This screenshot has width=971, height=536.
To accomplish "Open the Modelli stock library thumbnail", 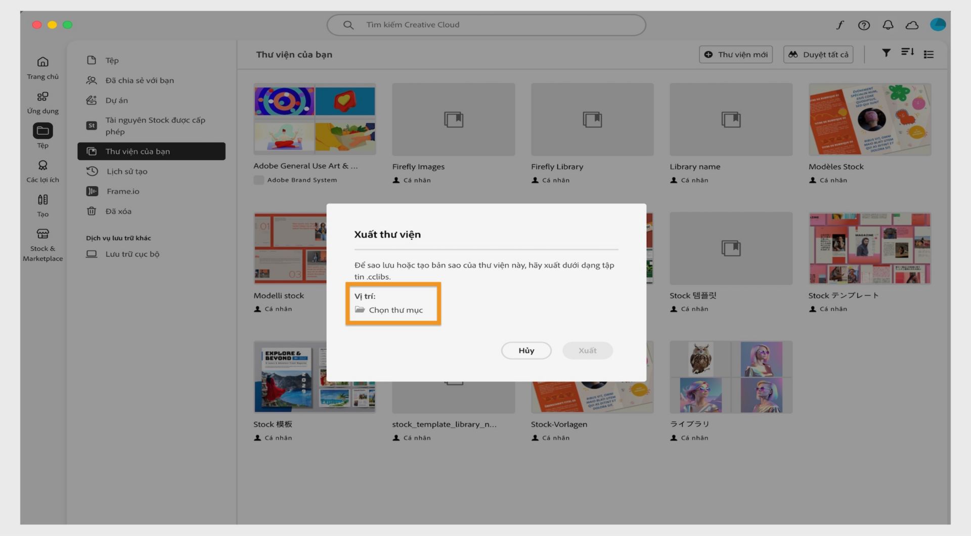I will click(x=290, y=248).
